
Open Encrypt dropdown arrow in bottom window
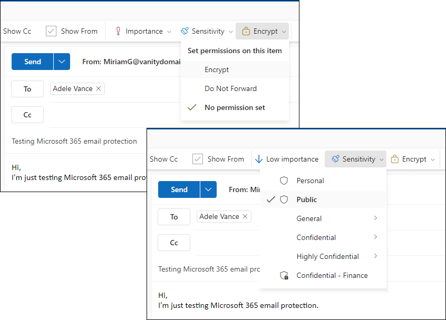point(433,159)
